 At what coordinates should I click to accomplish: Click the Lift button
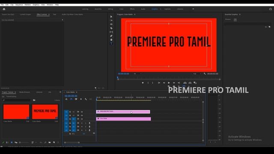(185, 83)
